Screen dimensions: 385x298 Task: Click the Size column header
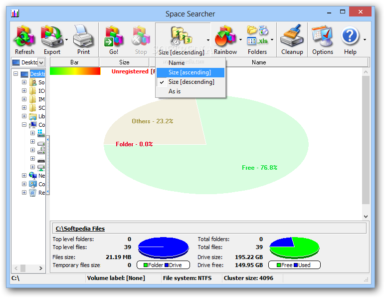[x=124, y=62]
